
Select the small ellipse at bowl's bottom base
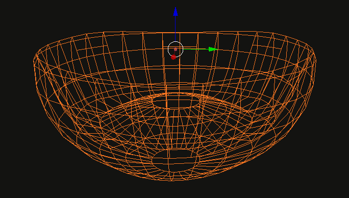pyautogui.click(x=176, y=160)
